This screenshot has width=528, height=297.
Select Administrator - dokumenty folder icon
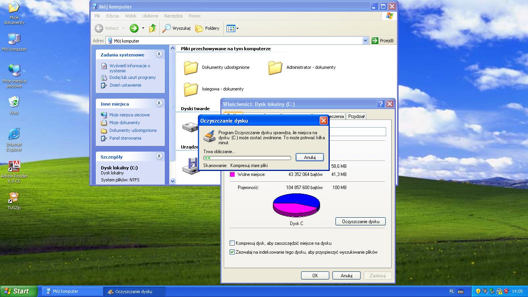[275, 67]
